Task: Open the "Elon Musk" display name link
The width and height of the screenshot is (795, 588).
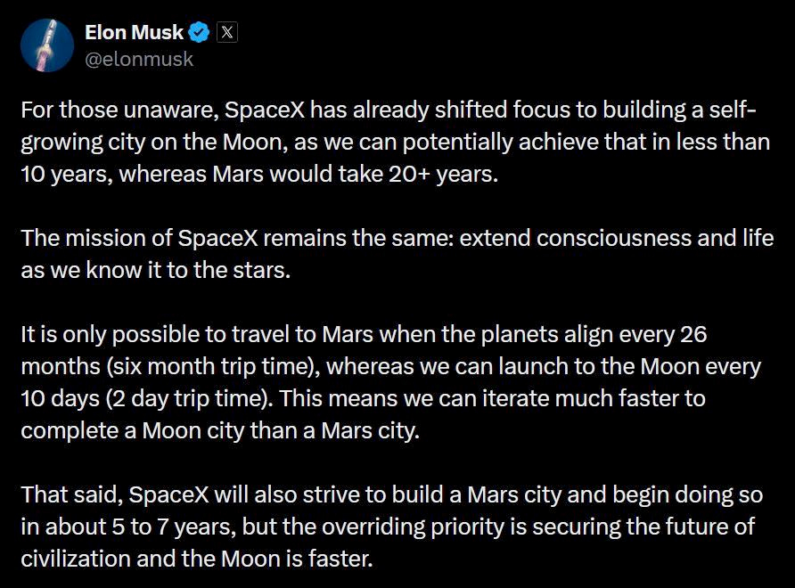Action: (x=133, y=33)
